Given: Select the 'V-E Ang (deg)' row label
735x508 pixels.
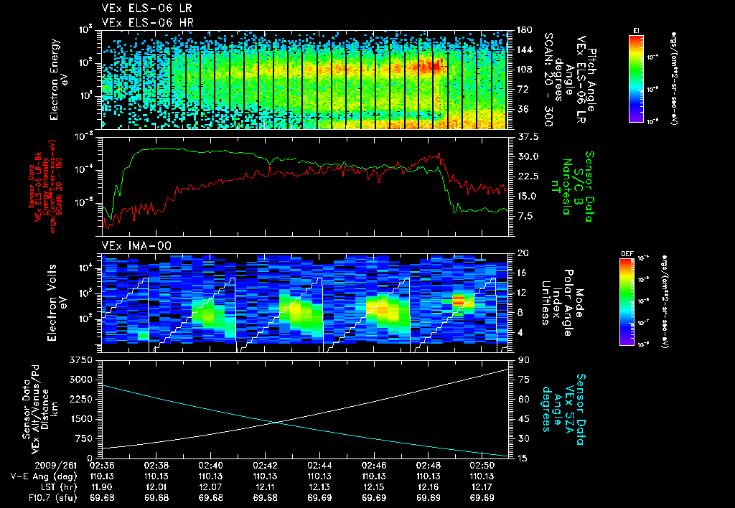Looking at the screenshot, I should pos(43,476).
